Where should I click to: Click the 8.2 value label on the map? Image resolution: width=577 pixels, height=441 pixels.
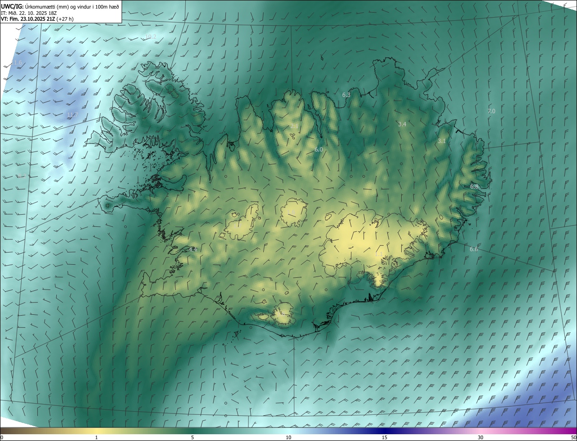21,176
